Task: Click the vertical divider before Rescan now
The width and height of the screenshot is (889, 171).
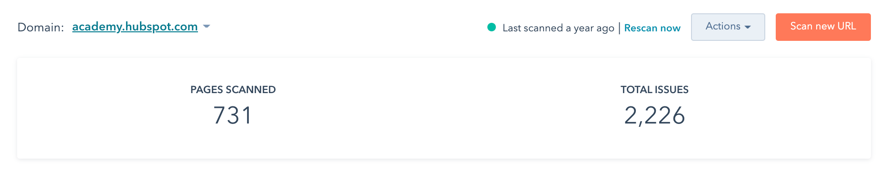Action: (x=619, y=28)
